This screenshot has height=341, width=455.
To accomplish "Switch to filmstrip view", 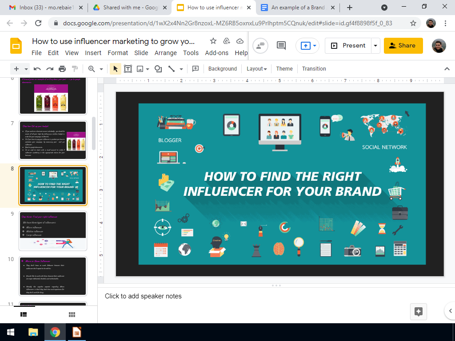I will coord(24,314).
